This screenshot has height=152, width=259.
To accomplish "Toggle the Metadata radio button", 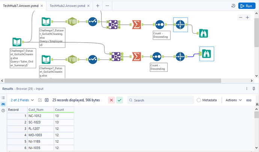I will point(199,100).
